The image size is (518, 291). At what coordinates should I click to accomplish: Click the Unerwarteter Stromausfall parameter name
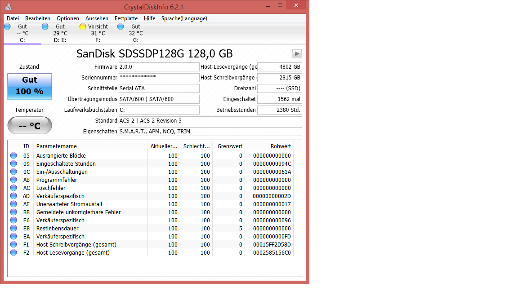click(x=69, y=204)
